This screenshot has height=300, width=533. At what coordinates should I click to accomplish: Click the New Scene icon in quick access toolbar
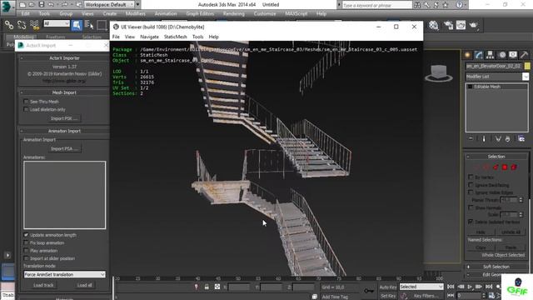tap(22, 5)
